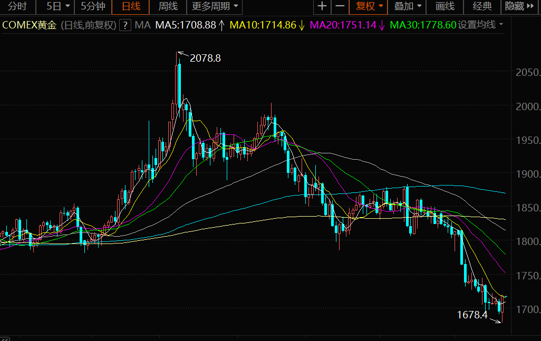Select the 日线 daily chart tab
This screenshot has height=341, width=541.
tap(131, 7)
